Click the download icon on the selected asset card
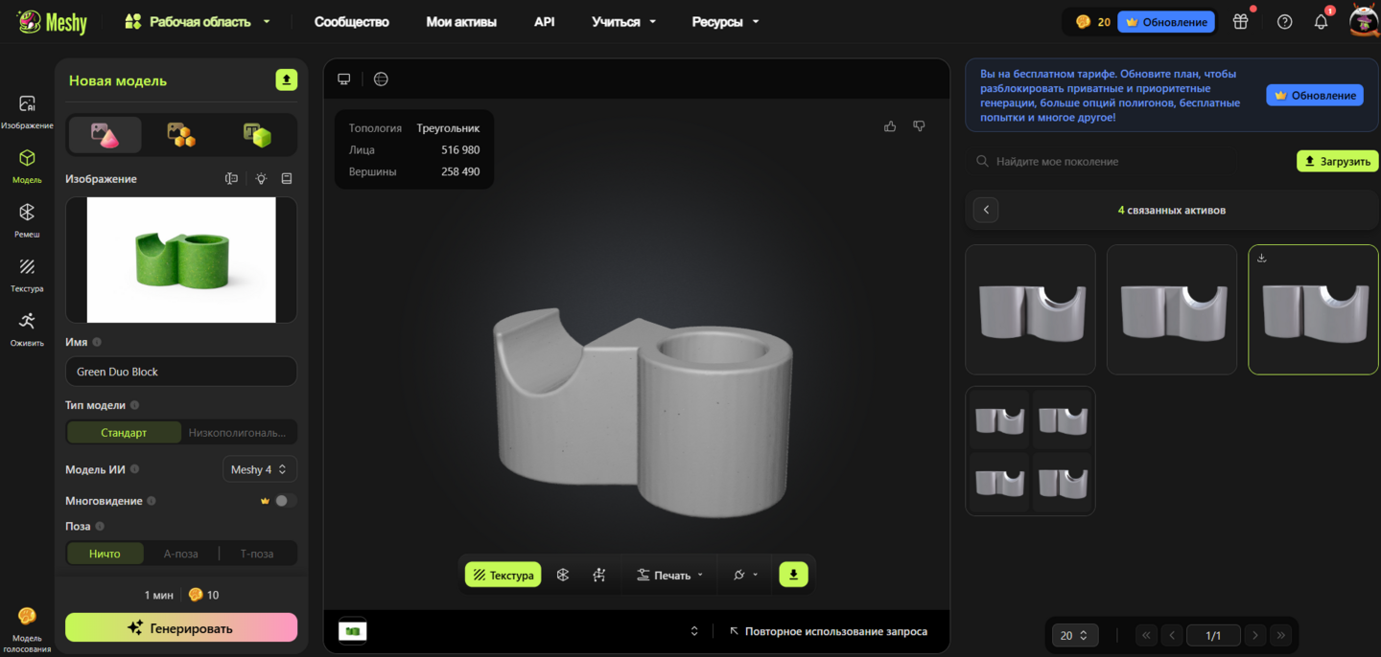 pyautogui.click(x=1262, y=258)
